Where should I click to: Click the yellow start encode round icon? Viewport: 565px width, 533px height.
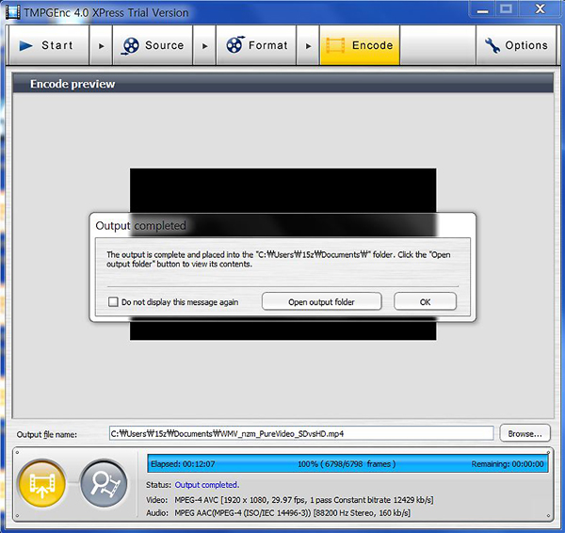[42, 484]
